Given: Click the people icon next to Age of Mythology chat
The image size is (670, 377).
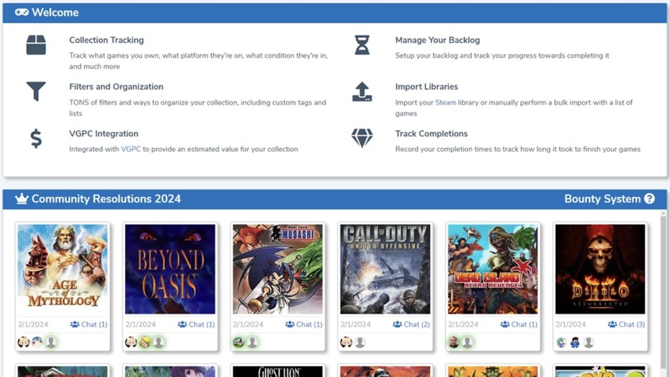Looking at the screenshot, I should [76, 324].
